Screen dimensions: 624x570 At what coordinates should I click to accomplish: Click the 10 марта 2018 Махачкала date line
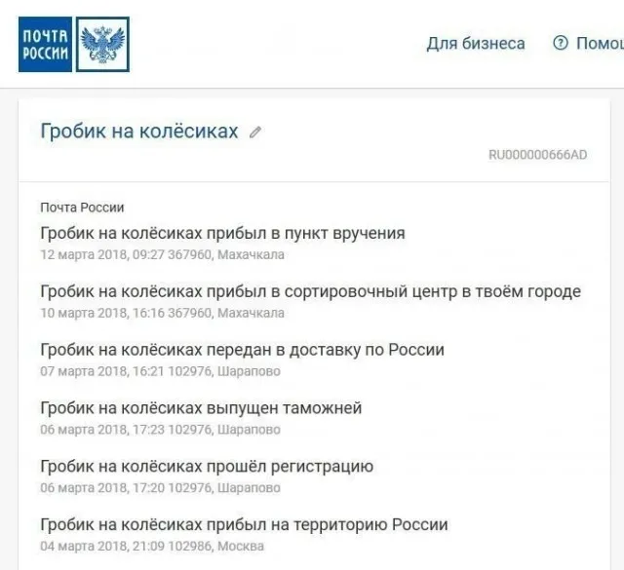pyautogui.click(x=162, y=313)
